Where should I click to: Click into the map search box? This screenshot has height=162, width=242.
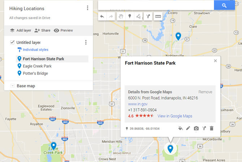click(x=156, y=5)
